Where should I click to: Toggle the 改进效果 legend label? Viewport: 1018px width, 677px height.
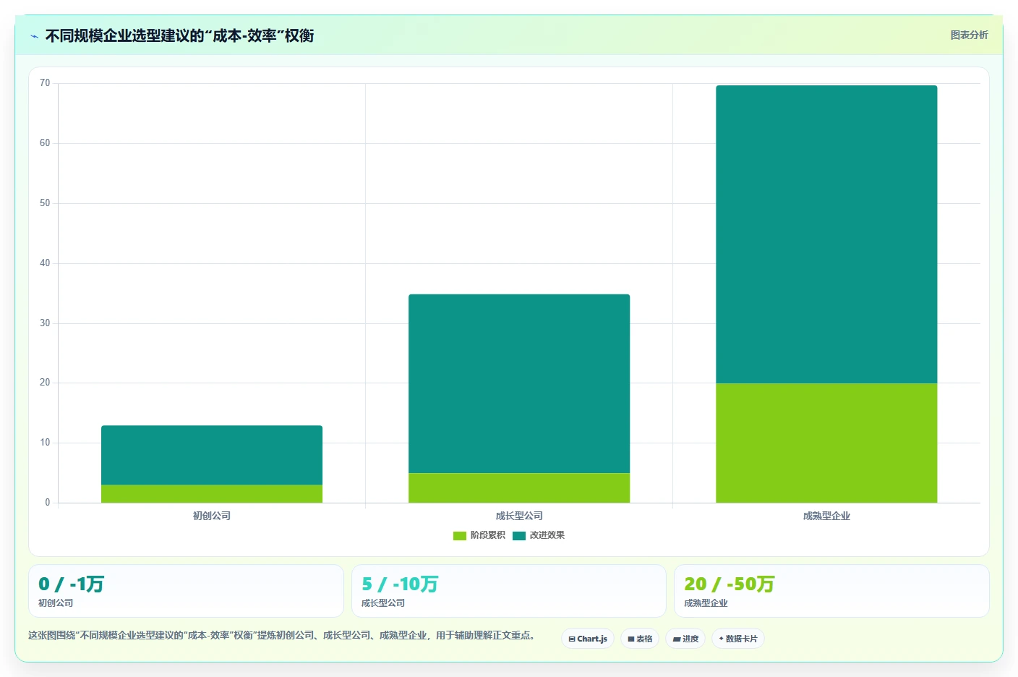tap(547, 535)
